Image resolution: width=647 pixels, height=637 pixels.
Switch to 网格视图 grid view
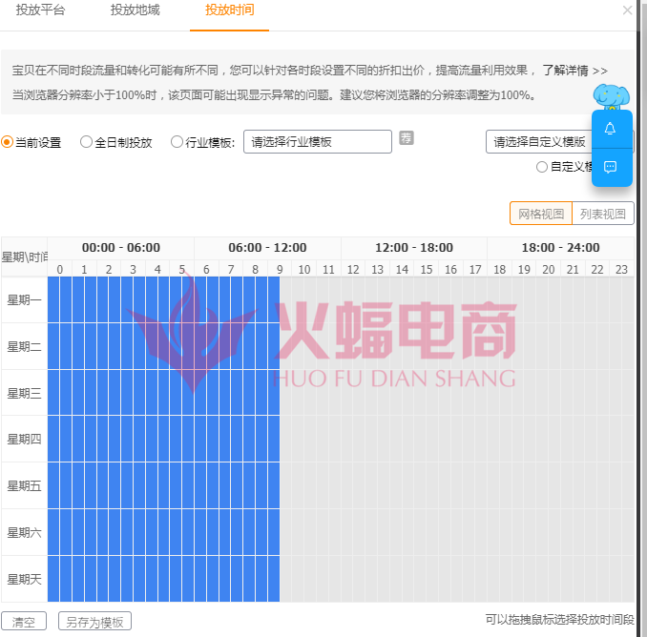click(x=541, y=214)
